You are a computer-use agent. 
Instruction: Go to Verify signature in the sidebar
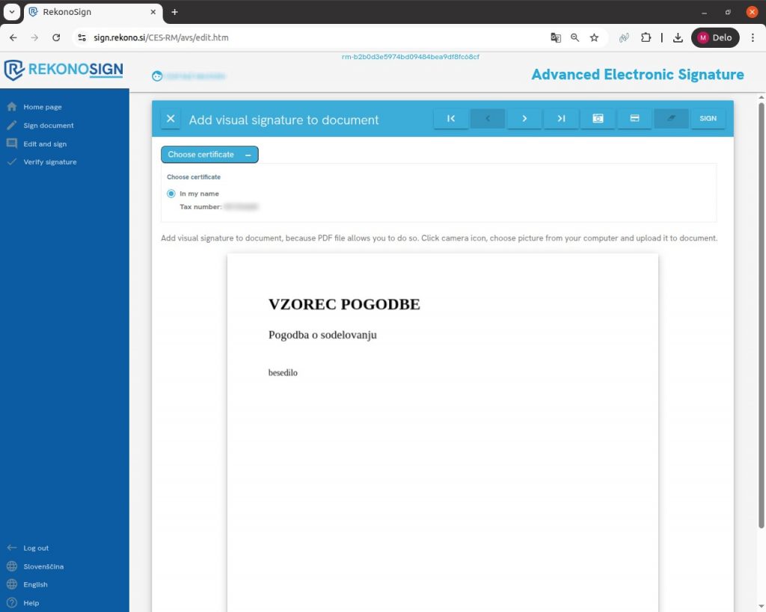click(x=49, y=162)
